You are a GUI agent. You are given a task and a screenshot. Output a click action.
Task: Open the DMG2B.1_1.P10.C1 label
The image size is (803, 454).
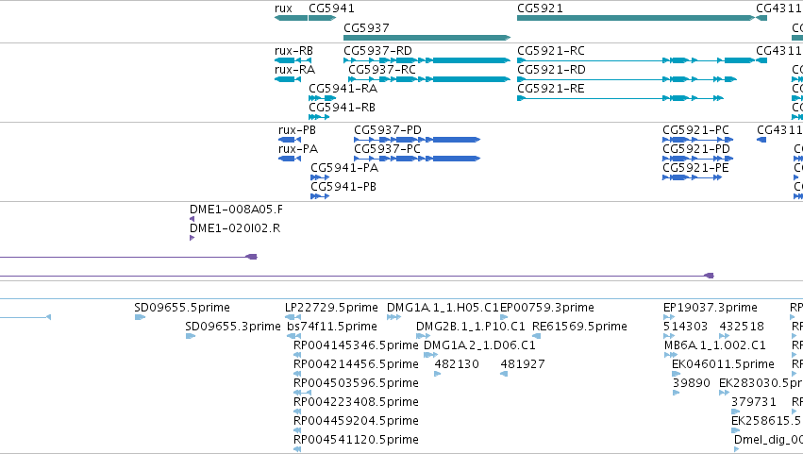(470, 327)
